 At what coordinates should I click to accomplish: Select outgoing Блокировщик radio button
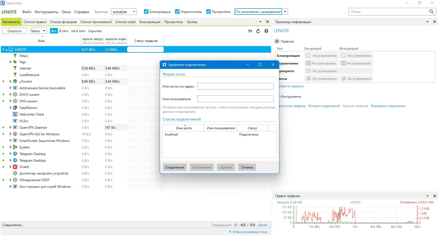[x=343, y=56]
